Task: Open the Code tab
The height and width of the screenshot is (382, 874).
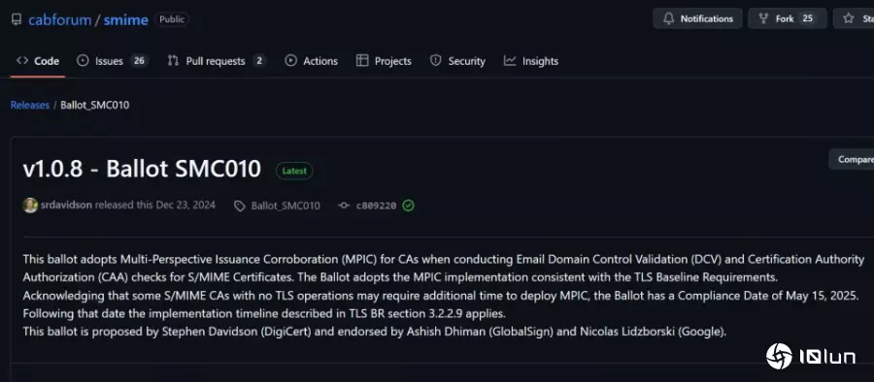Action: [38, 61]
